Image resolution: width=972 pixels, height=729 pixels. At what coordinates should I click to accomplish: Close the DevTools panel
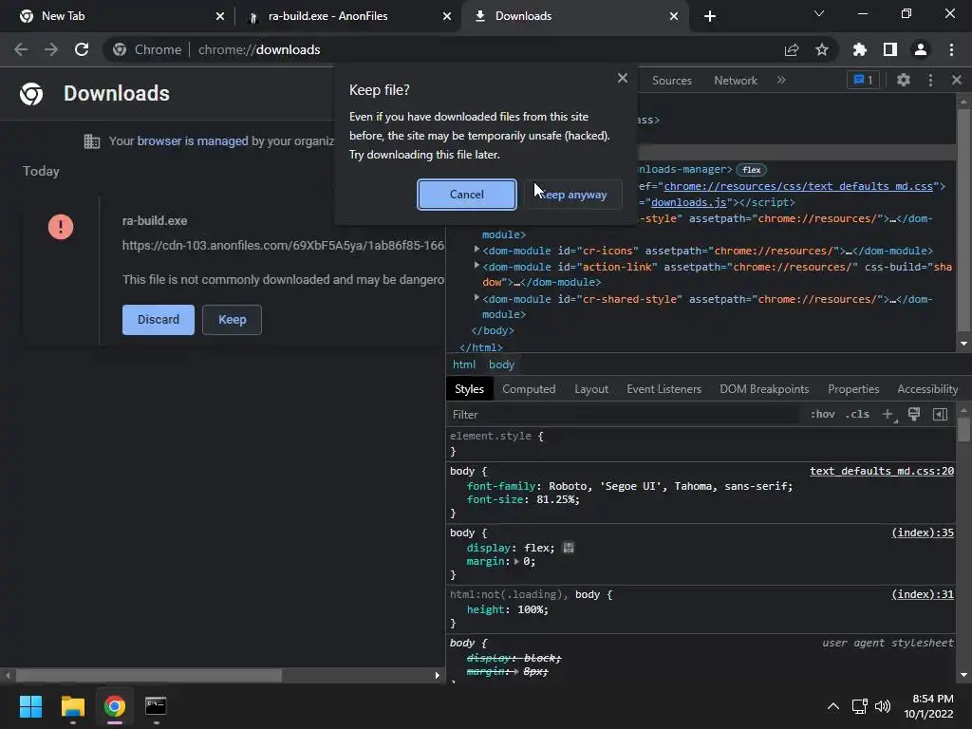coord(957,80)
